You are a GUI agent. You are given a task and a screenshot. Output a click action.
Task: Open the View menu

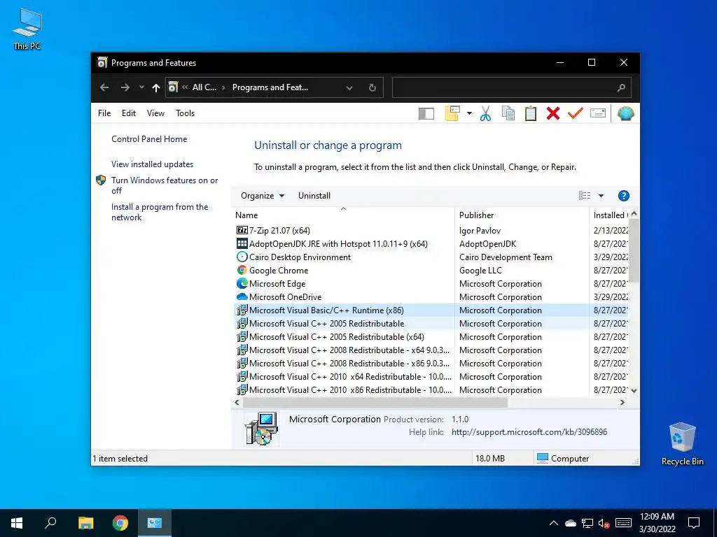point(155,113)
